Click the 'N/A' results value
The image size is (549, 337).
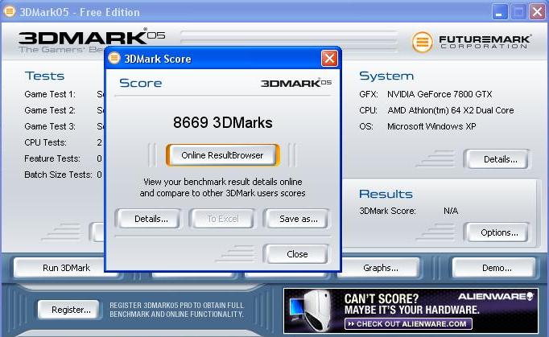451,211
